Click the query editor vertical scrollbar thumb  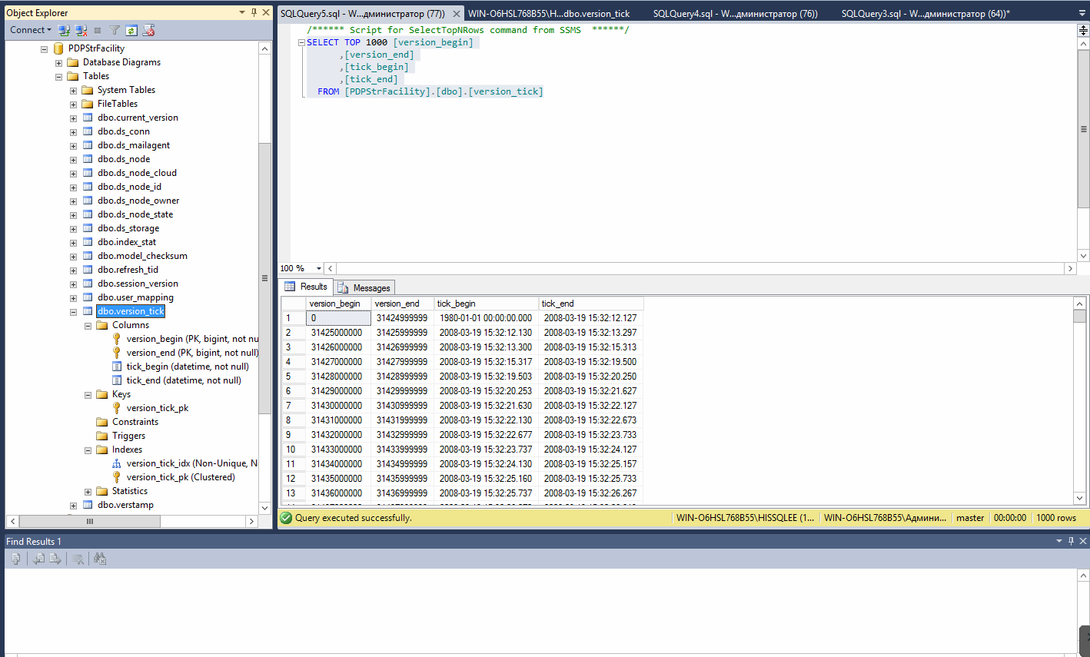[1083, 129]
